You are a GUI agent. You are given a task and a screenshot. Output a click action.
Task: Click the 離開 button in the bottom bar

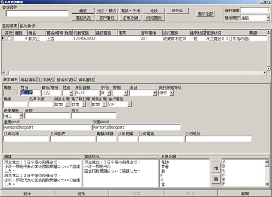point(245,194)
